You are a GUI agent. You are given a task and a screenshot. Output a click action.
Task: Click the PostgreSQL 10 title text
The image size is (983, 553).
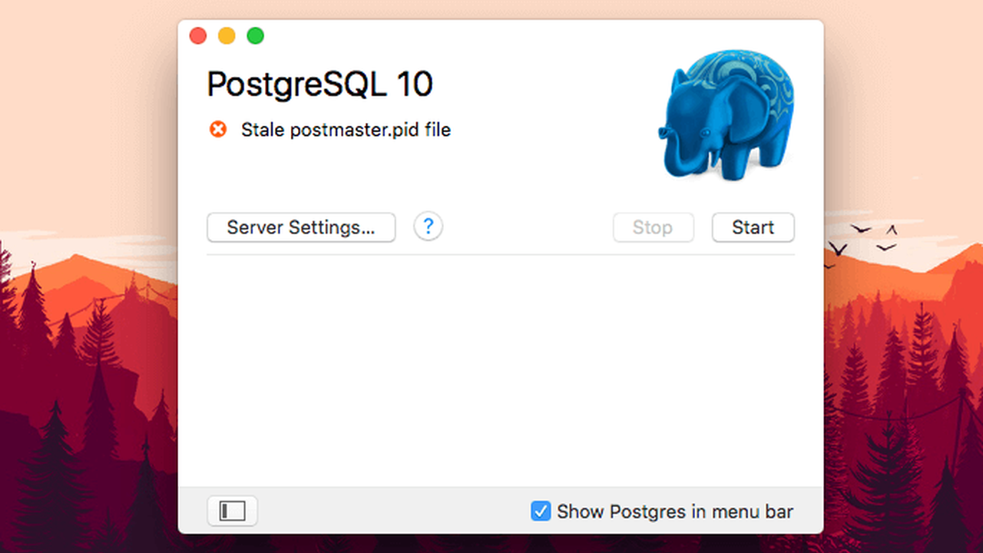[x=320, y=84]
